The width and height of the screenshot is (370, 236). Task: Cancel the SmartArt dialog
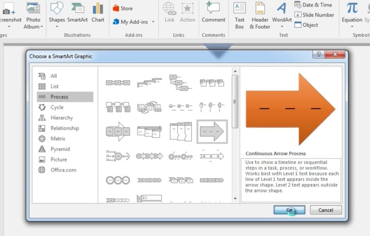326,210
